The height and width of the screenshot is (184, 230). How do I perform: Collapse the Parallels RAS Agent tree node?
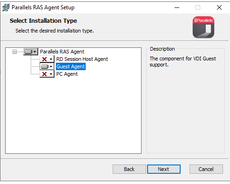pos(14,52)
